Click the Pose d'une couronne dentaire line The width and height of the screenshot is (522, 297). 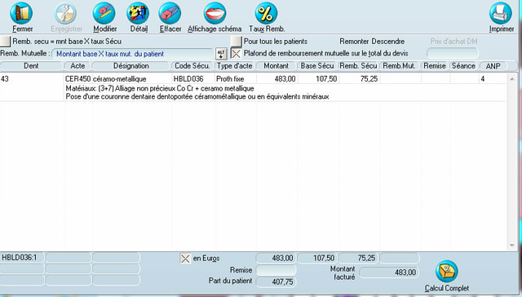[197, 97]
